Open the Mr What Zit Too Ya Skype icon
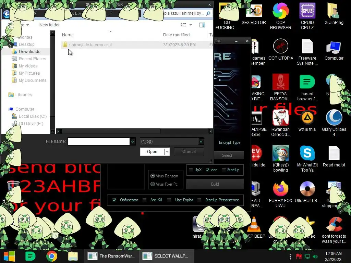The height and width of the screenshot is (263, 351). pos(307,159)
